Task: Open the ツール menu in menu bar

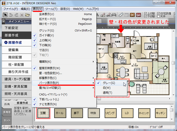Action: click(x=51, y=9)
